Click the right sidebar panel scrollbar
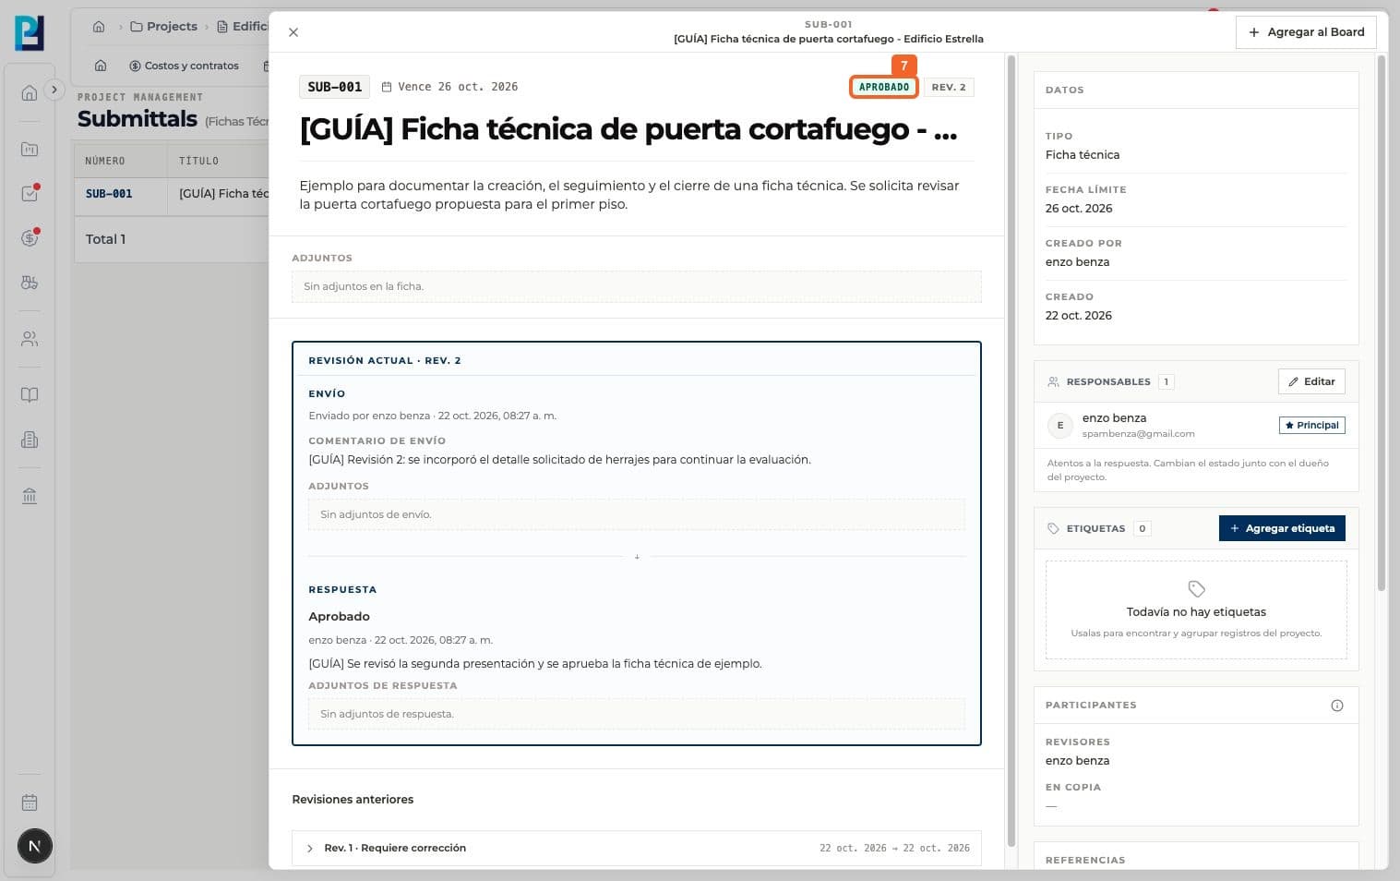Screen dimensions: 1400x881 point(1382,323)
